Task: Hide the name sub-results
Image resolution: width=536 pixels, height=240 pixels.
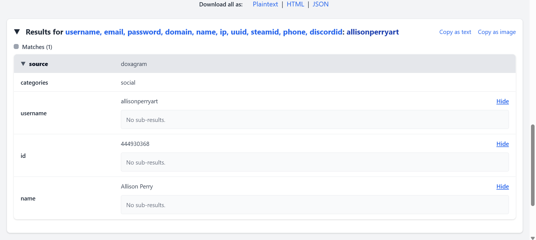Action: click(502, 187)
